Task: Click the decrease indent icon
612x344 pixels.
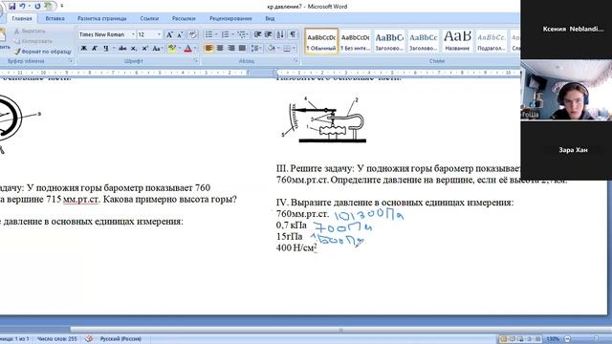Action: pyautogui.click(x=257, y=34)
